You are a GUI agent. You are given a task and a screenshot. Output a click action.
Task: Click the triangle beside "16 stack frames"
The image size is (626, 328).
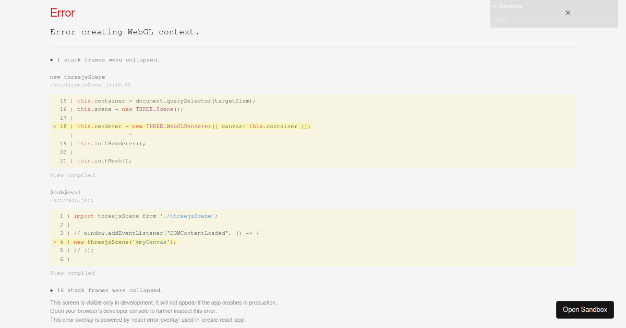(52, 290)
